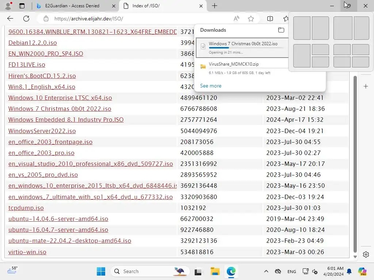Download EN_WIN2000_PRO_SP4.ISO
This screenshot has width=374, height=280.
[46, 54]
